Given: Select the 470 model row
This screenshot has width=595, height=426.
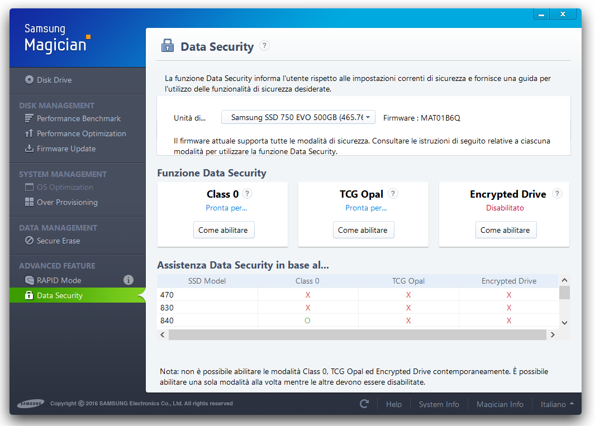Looking at the screenshot, I should (x=358, y=295).
